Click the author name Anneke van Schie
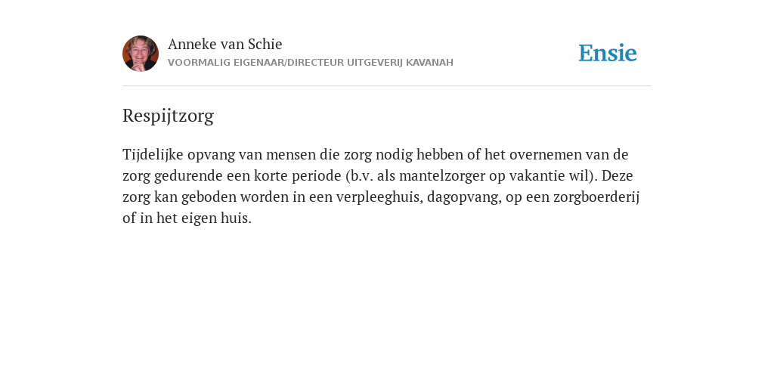 click(x=225, y=44)
